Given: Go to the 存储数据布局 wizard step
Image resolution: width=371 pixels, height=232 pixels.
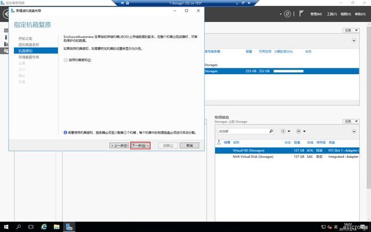Looking at the screenshot, I should [x=29, y=57].
